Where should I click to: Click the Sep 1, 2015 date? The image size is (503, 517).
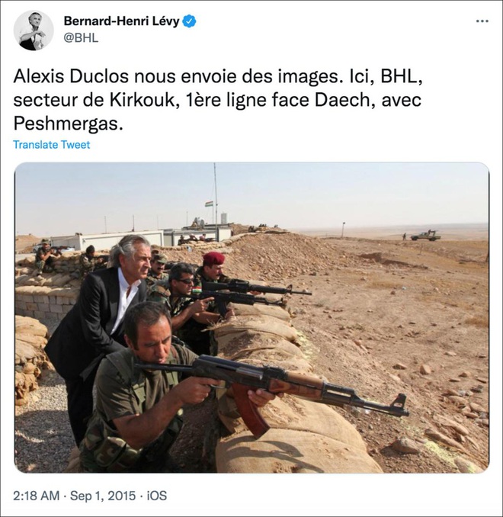click(x=103, y=496)
